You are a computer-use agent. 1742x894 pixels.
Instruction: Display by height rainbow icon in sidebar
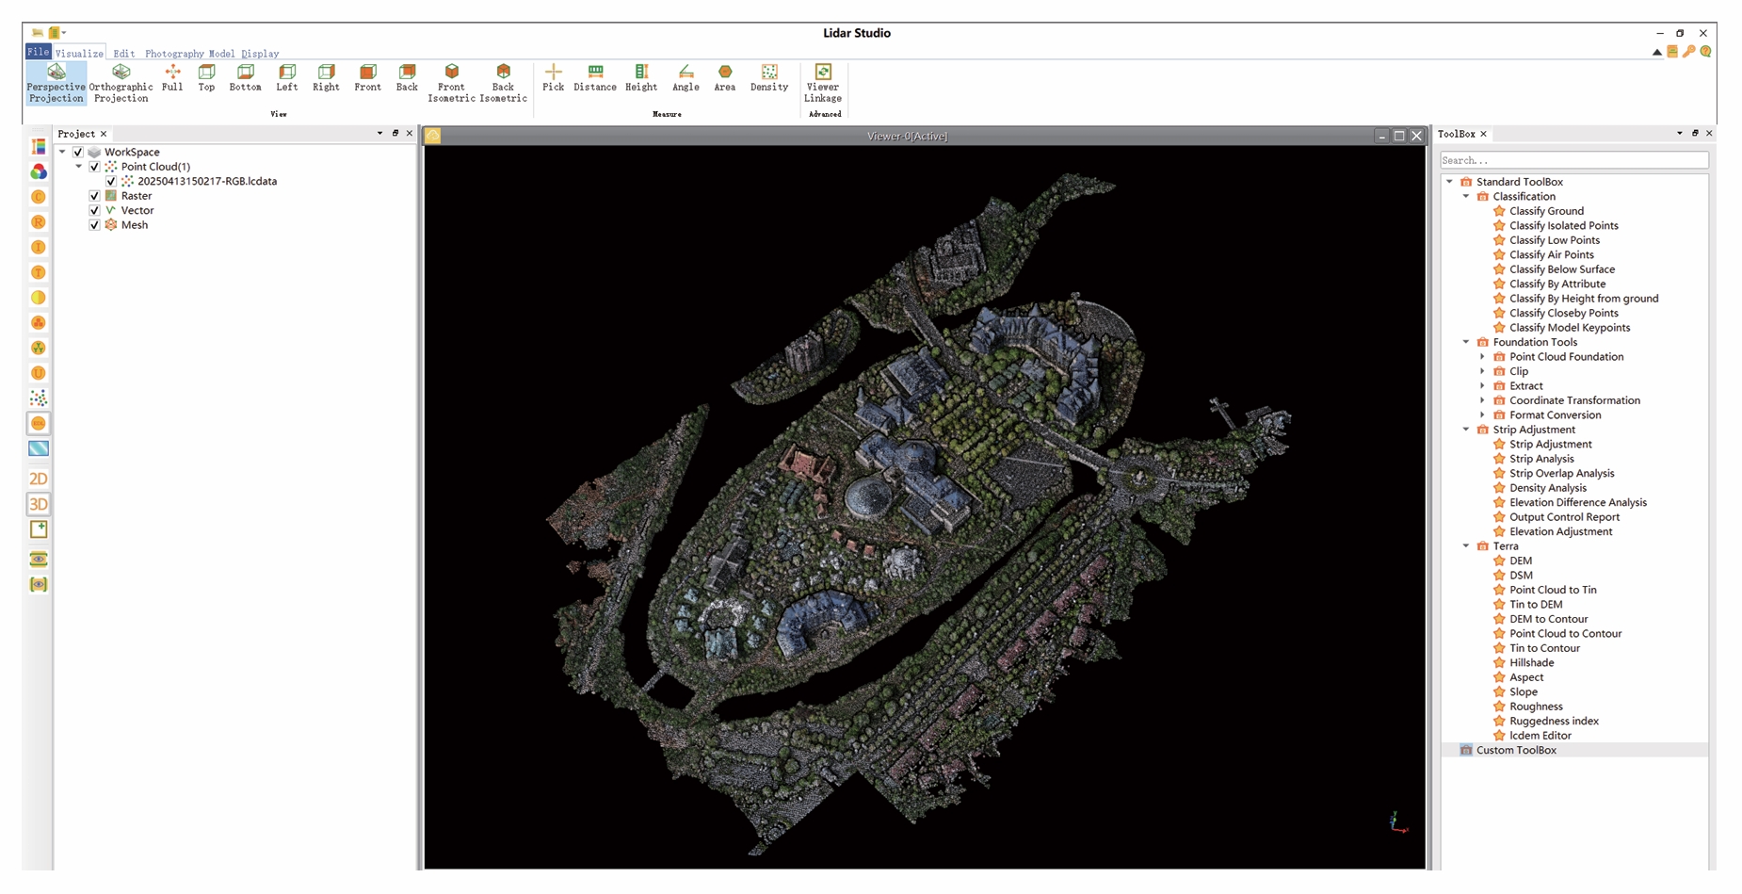point(39,146)
